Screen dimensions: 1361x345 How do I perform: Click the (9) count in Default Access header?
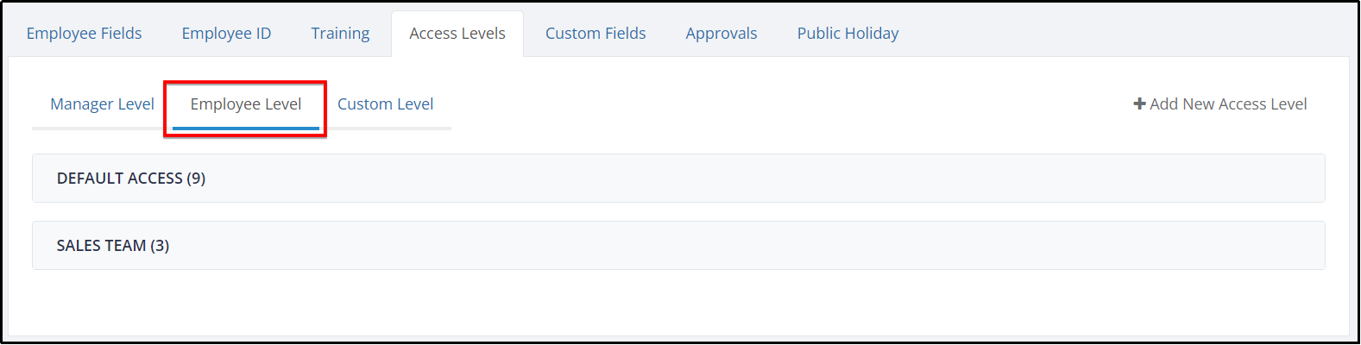196,179
